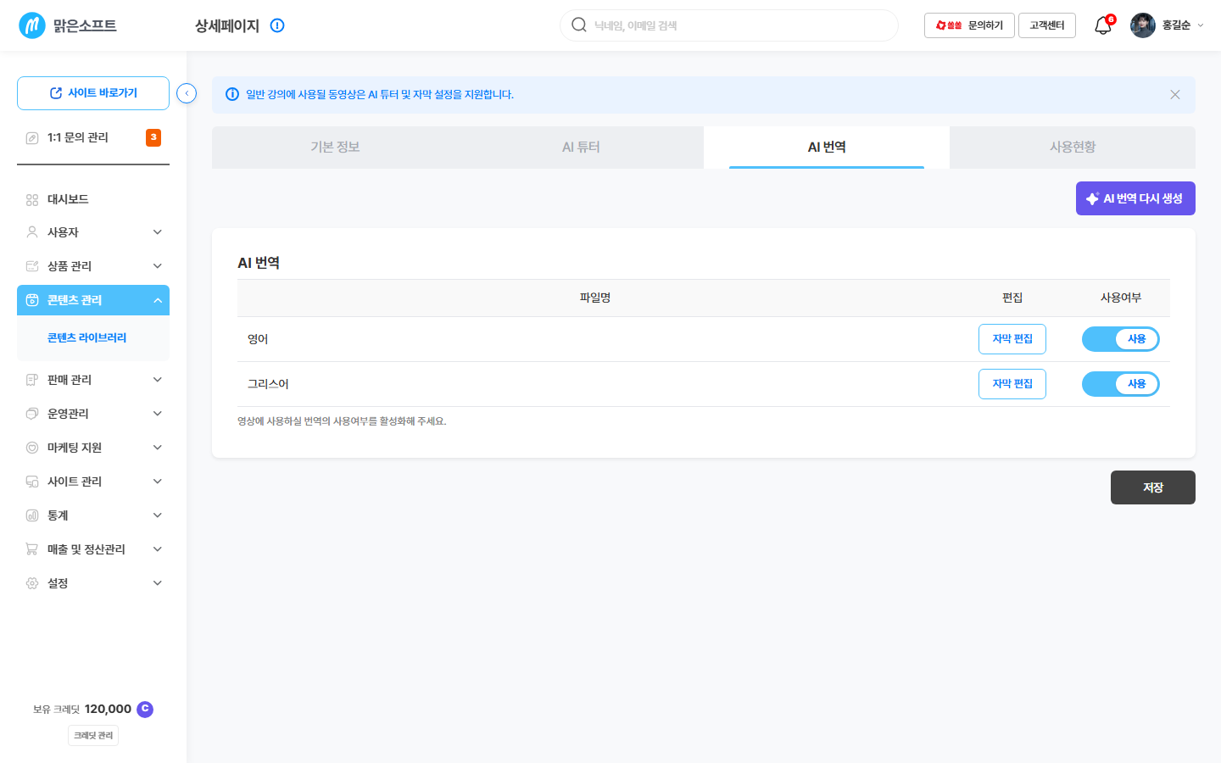The height and width of the screenshot is (763, 1221).
Task: Click the 운영관리 icon
Action: pos(32,414)
